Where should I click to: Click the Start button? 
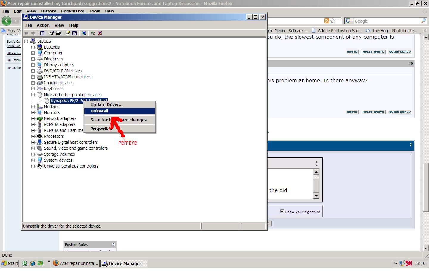pyautogui.click(x=10, y=263)
